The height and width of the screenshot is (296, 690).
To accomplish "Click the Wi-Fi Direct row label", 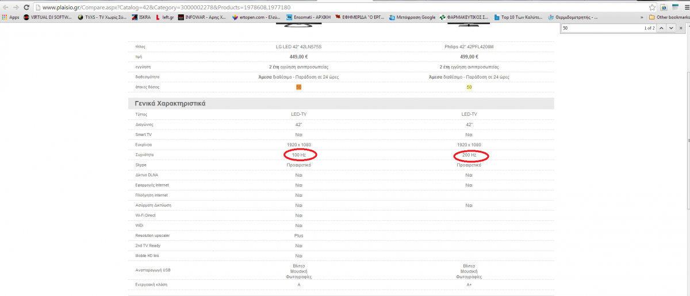I will tap(145, 215).
